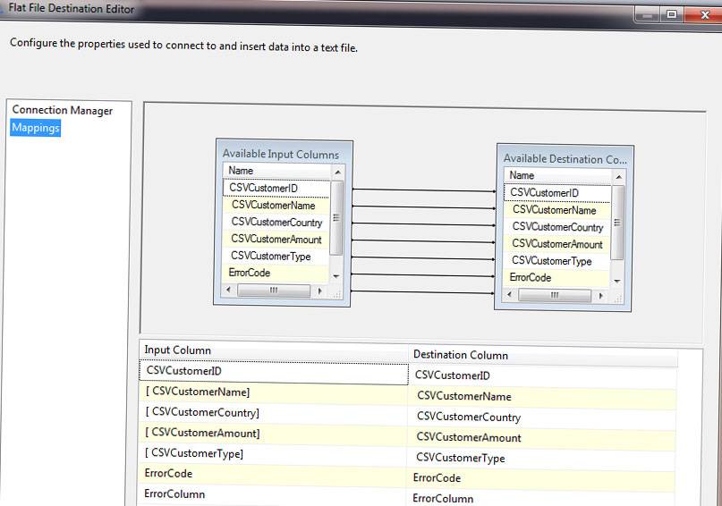
Task: Select mapping line between CSVCustomerID columns
Action: click(424, 190)
